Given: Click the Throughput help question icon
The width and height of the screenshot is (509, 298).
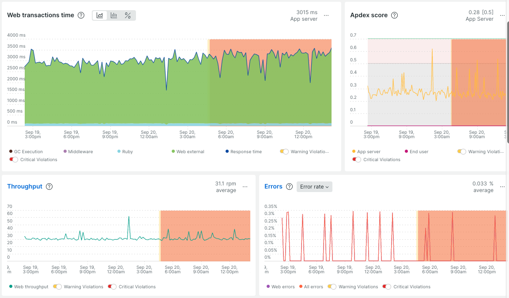Looking at the screenshot, I should point(49,187).
